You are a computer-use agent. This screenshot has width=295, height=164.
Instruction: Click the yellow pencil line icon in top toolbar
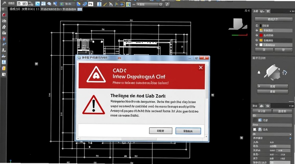(x=105, y=4)
